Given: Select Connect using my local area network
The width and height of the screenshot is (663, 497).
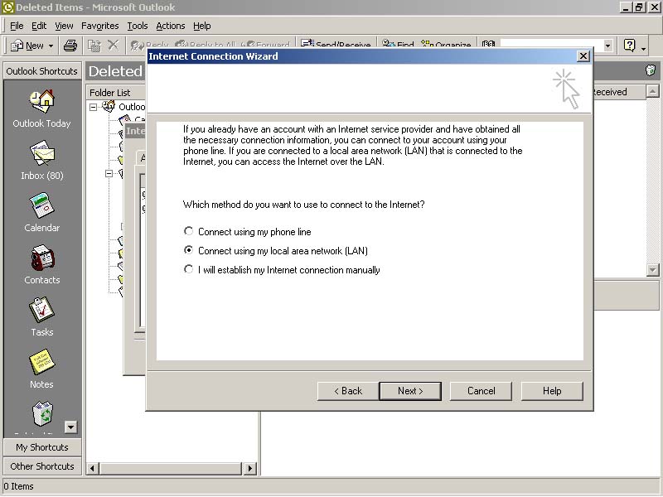Looking at the screenshot, I should point(189,250).
